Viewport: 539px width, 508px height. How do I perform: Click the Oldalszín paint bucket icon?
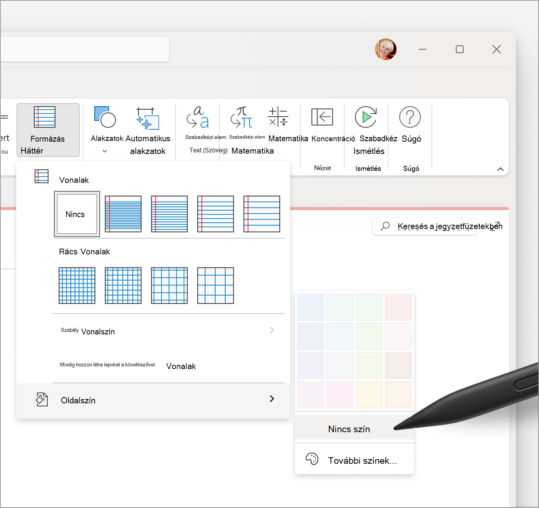(x=42, y=399)
